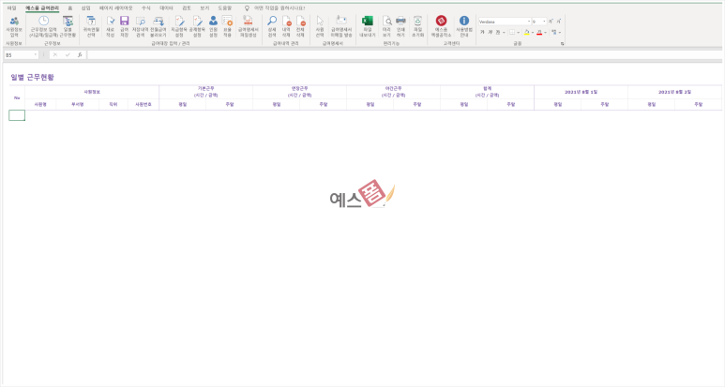
Task: Open 인원 설정 person icon
Action: pyautogui.click(x=213, y=21)
